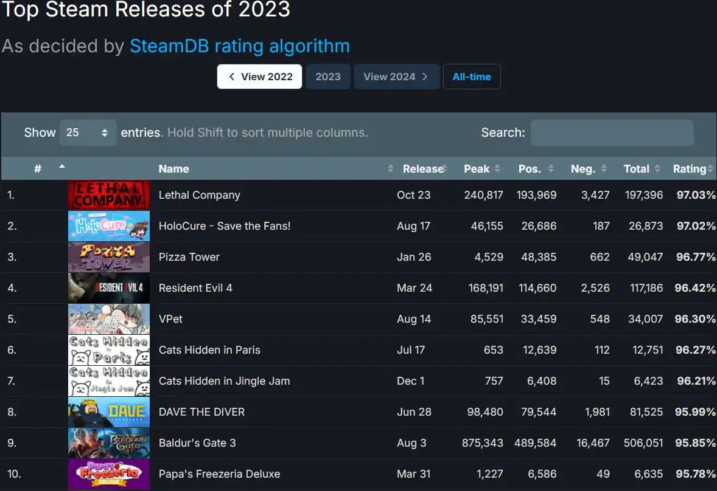Open the HoloCure game thumbnail image
The width and height of the screenshot is (717, 491).
point(108,226)
